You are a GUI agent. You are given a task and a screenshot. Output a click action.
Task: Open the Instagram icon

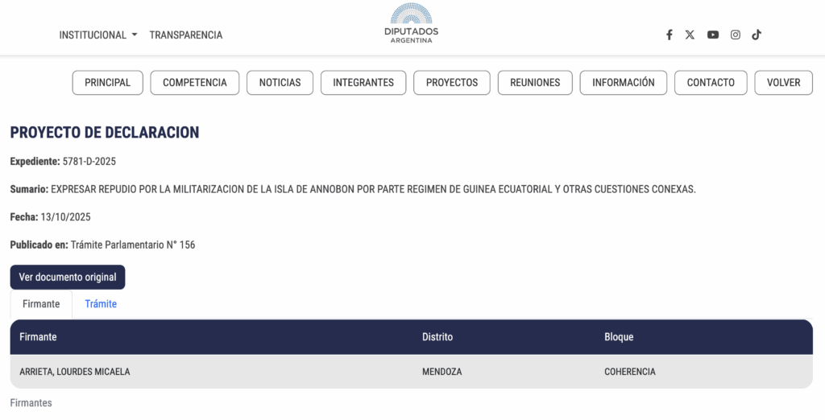pos(736,35)
